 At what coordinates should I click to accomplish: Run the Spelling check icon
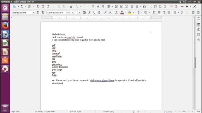[98, 6]
